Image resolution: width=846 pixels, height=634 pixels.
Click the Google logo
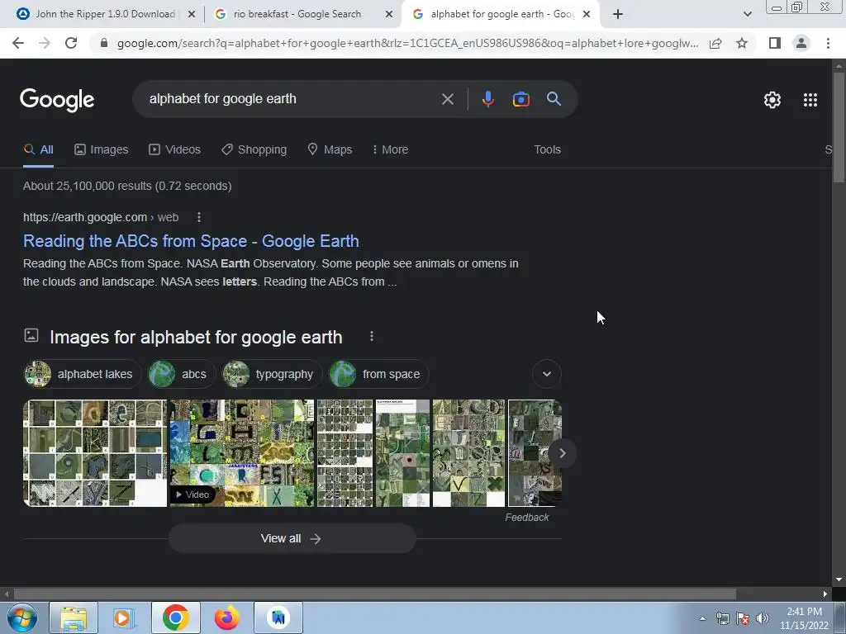pos(57,100)
